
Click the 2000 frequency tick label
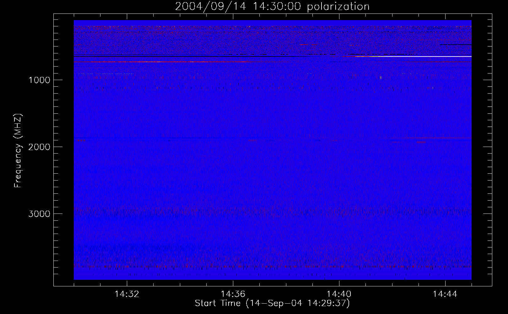coord(39,147)
